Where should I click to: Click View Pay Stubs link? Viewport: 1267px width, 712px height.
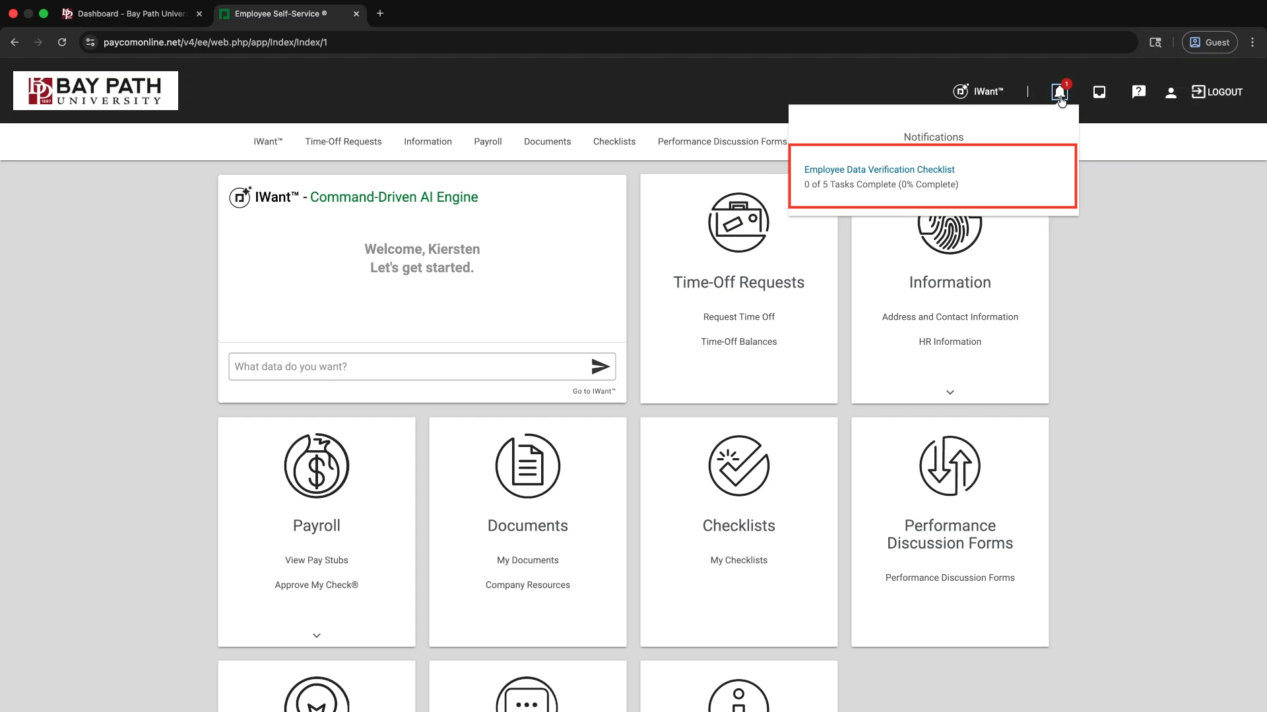coord(317,560)
